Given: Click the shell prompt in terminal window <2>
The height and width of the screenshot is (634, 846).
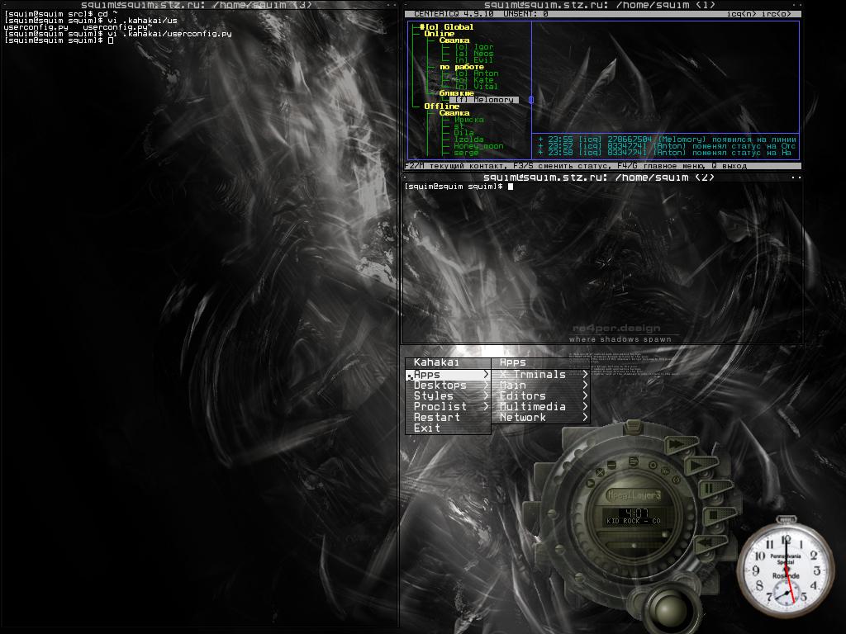Looking at the screenshot, I should click(454, 187).
